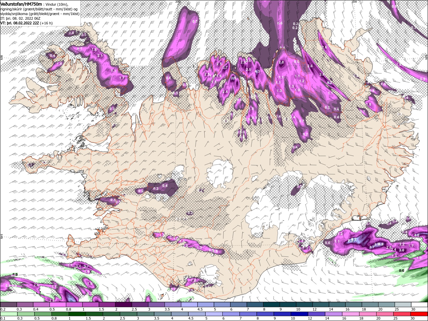The width and height of the screenshot is (428, 321).
Task: Click the '4.2' precipitation value on the map
Action: pyautogui.click(x=329, y=83)
